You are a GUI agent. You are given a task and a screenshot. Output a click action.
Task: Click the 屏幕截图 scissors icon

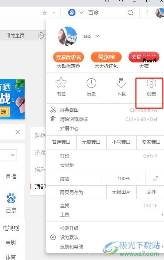point(53,110)
